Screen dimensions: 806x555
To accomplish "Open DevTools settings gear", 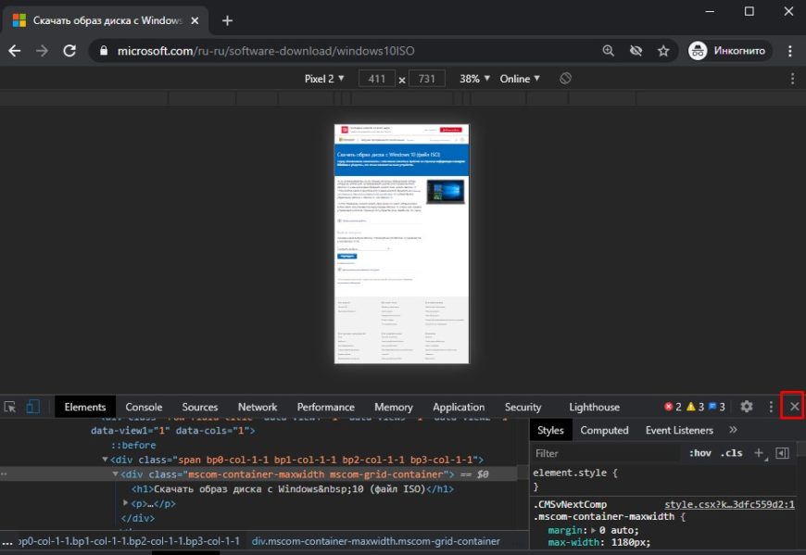I will [747, 407].
